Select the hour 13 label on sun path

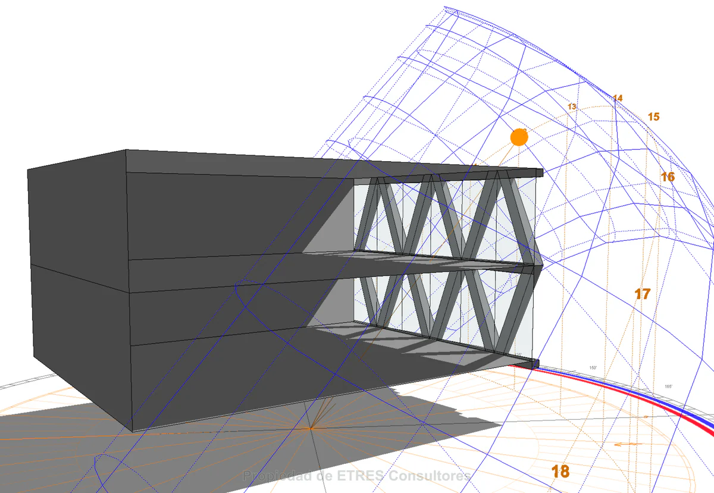[572, 107]
